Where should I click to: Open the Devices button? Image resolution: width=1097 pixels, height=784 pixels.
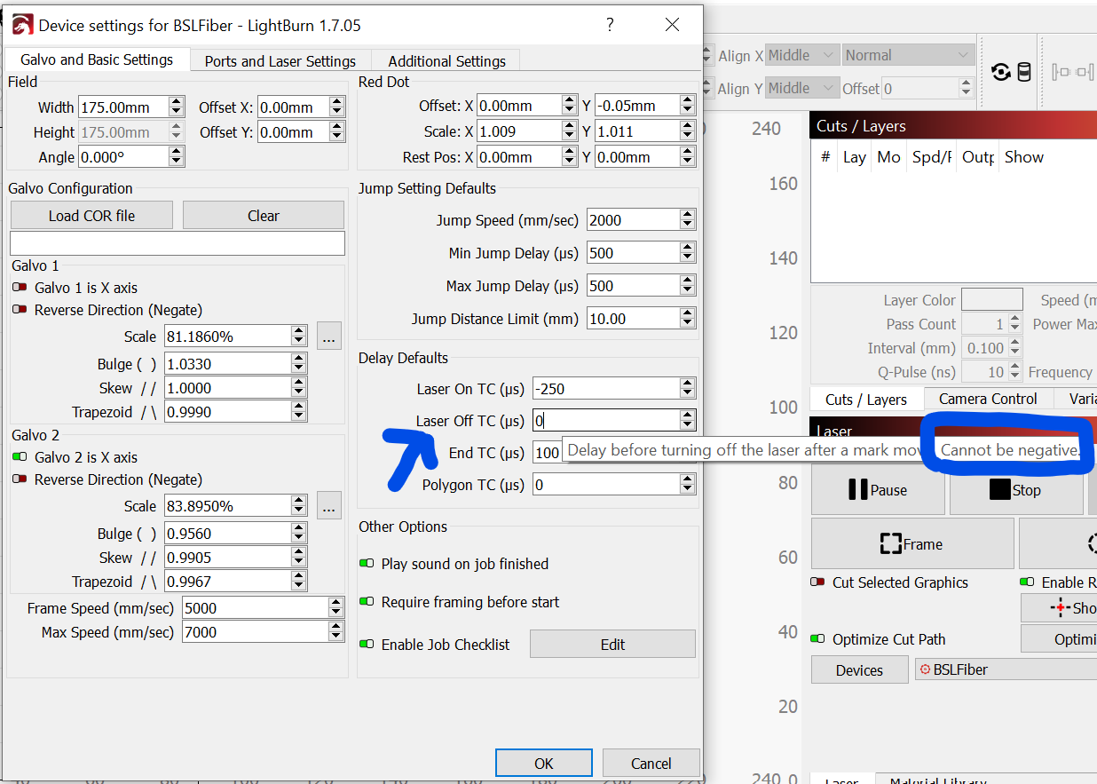[859, 670]
